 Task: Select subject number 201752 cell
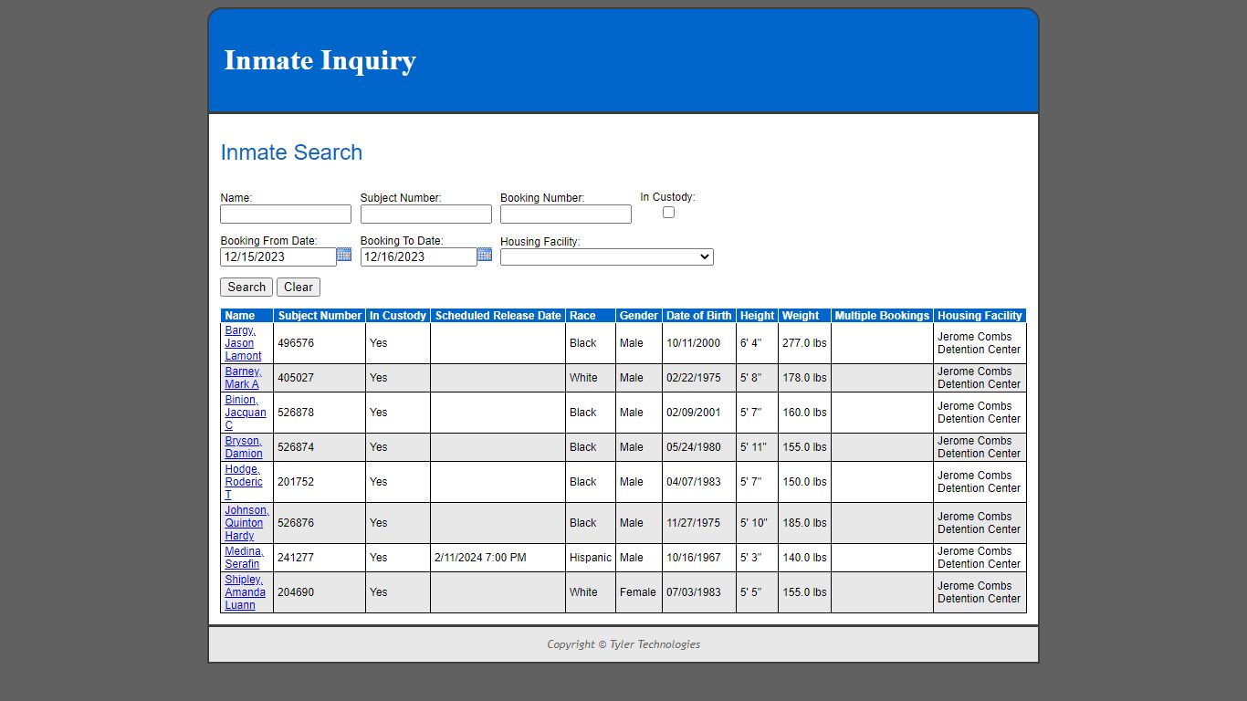[320, 482]
